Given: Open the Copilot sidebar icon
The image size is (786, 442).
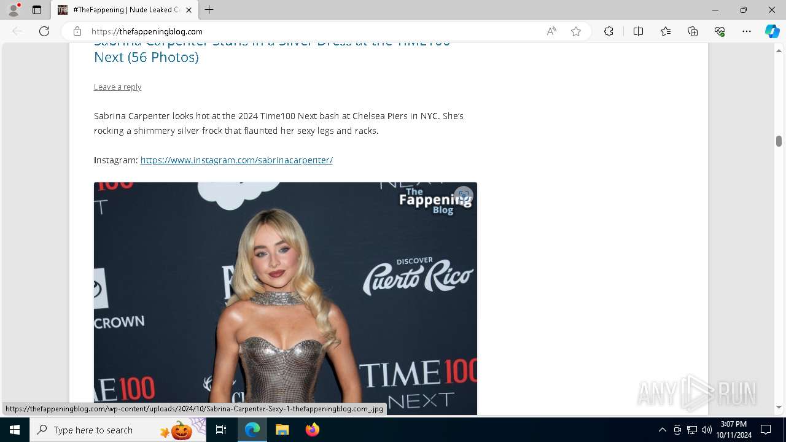Looking at the screenshot, I should pos(772,31).
